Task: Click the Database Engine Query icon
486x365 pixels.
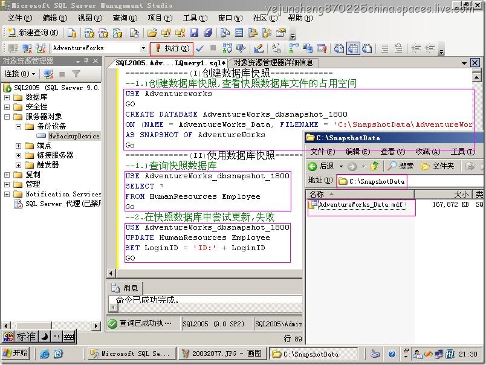Action: tap(72, 33)
